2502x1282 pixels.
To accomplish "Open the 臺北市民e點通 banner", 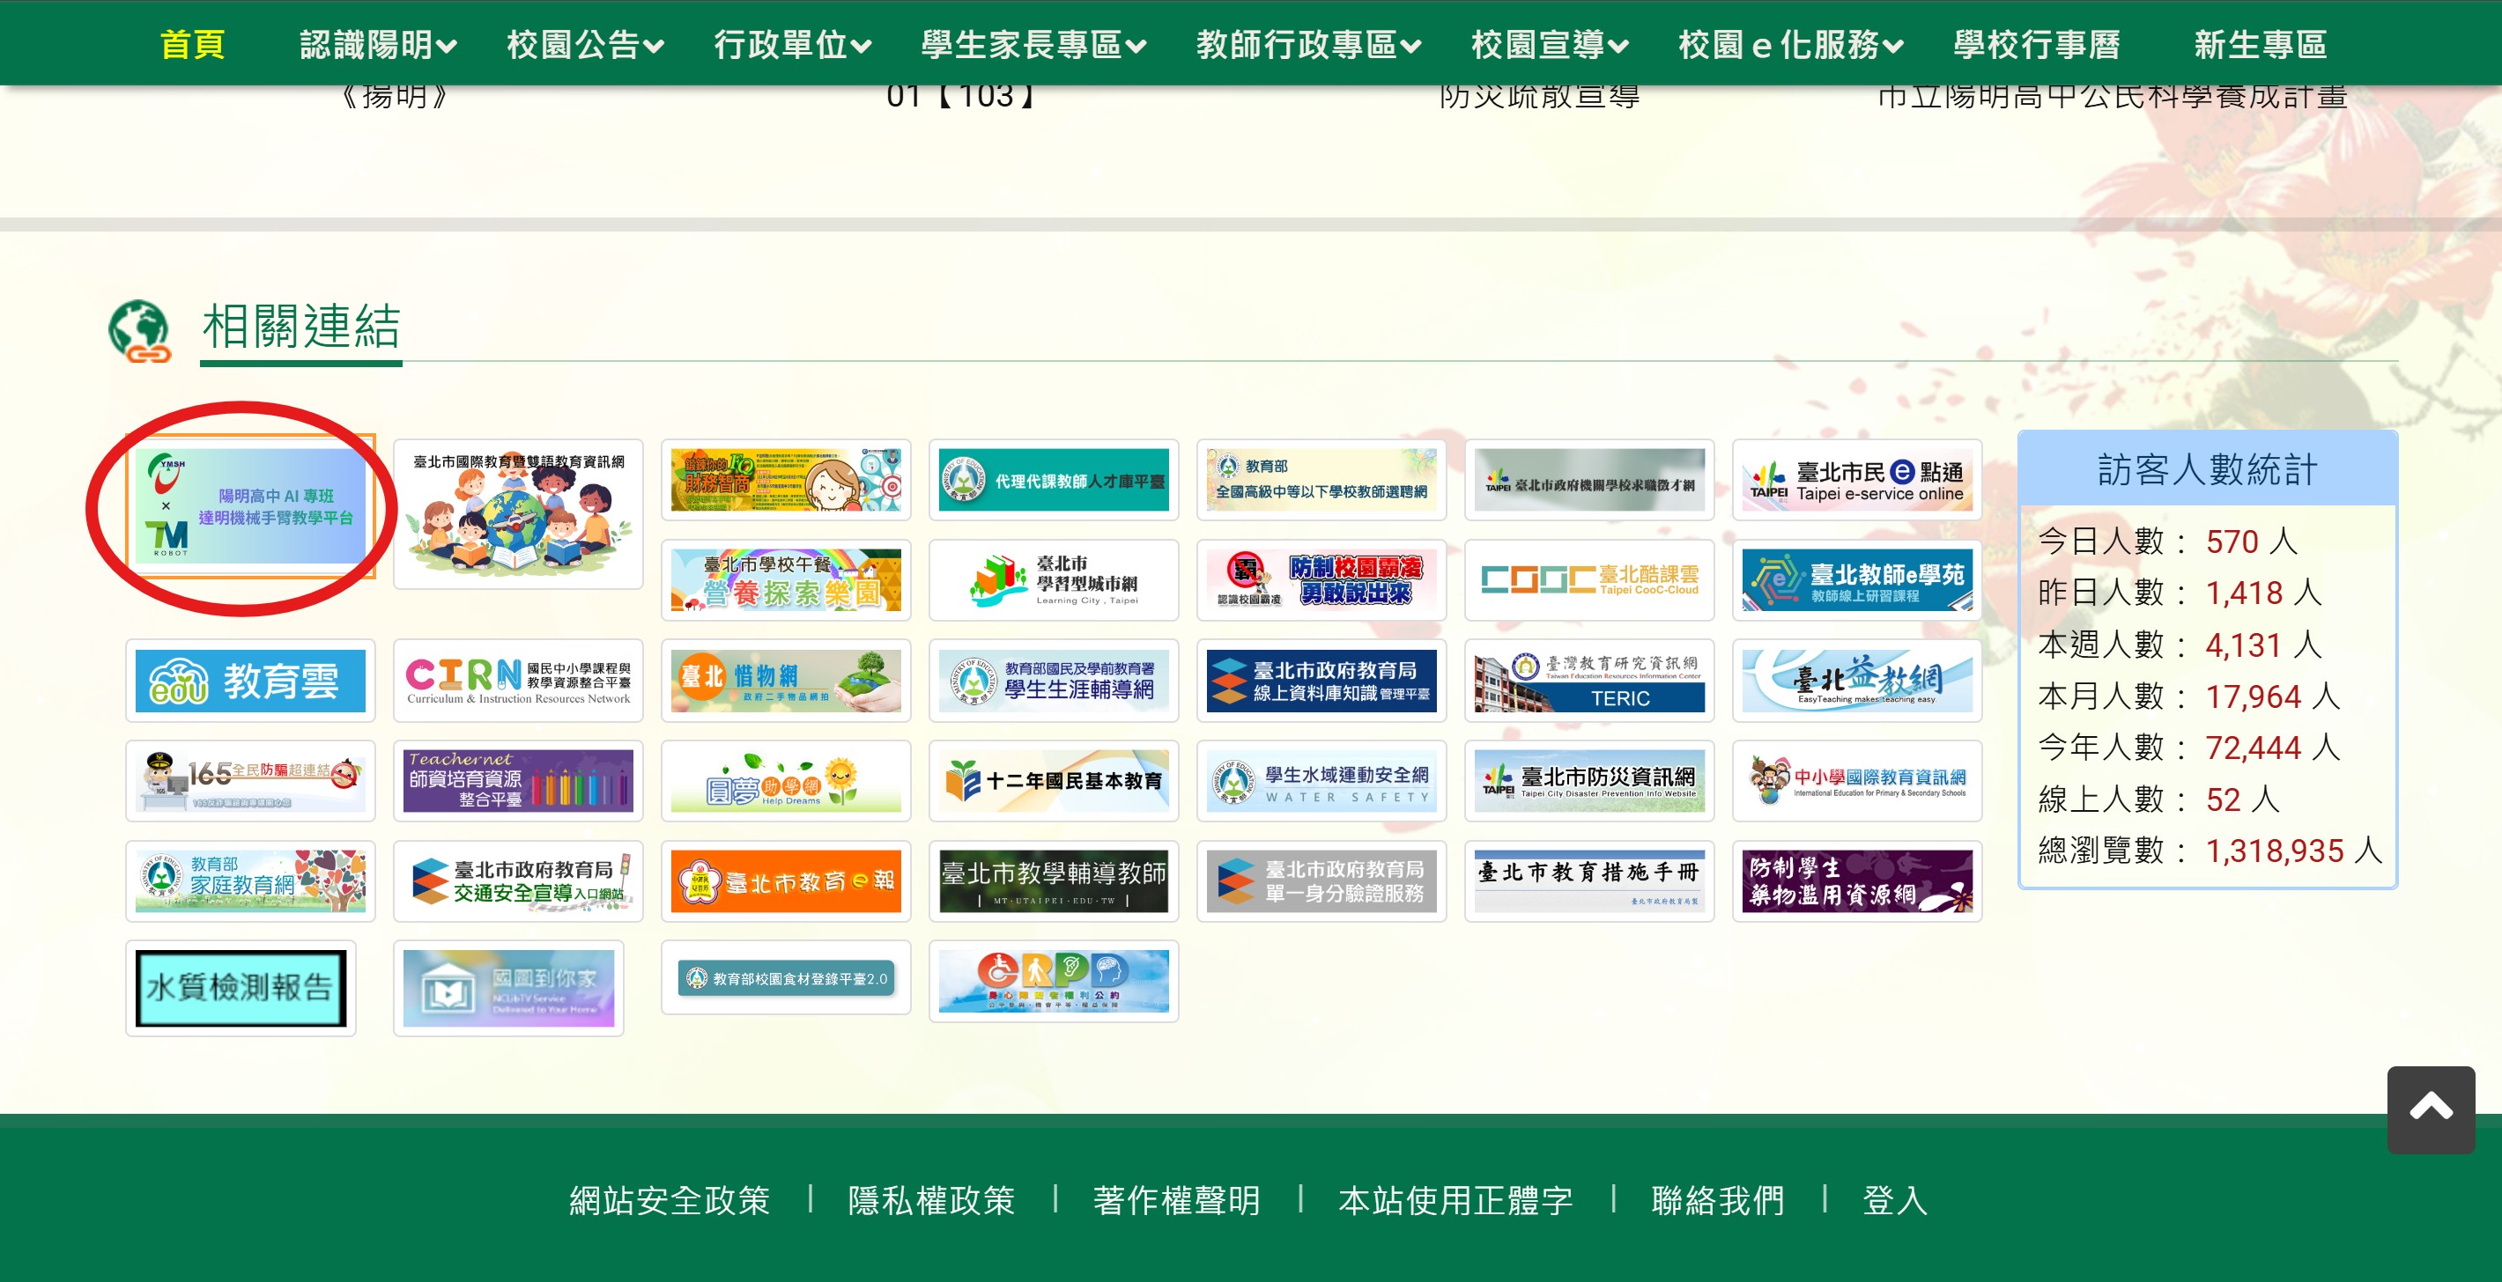I will click(1856, 481).
